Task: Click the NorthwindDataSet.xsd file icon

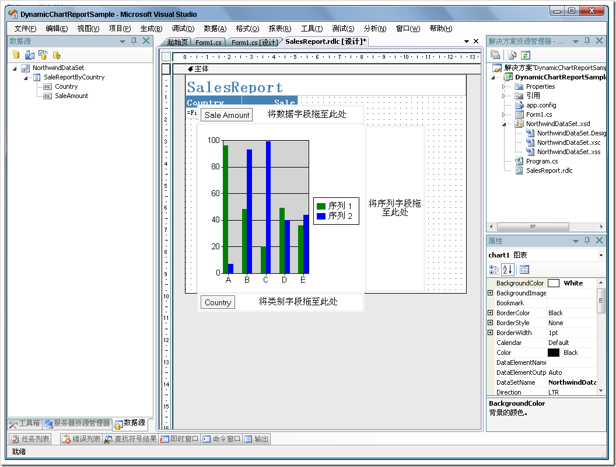Action: coord(519,124)
